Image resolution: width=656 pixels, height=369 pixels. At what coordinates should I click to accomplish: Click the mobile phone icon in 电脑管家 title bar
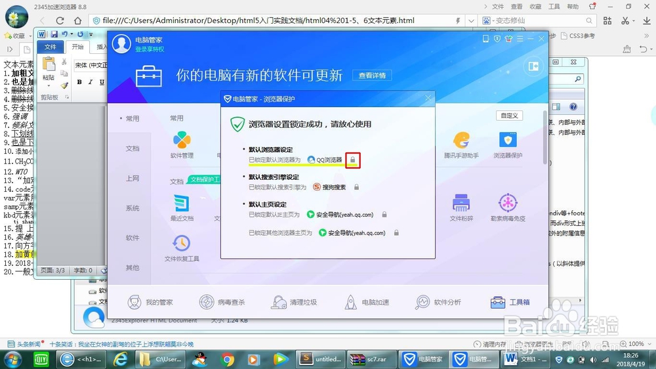pyautogui.click(x=485, y=39)
